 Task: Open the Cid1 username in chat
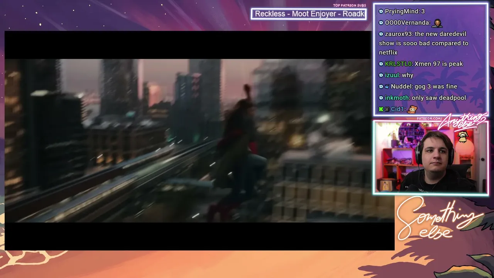pos(397,109)
